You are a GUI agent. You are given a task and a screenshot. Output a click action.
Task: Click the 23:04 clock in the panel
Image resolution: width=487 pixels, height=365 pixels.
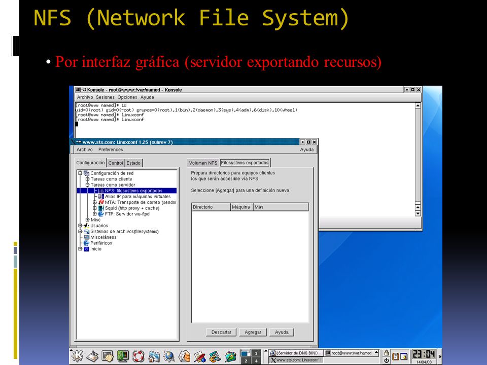click(424, 354)
